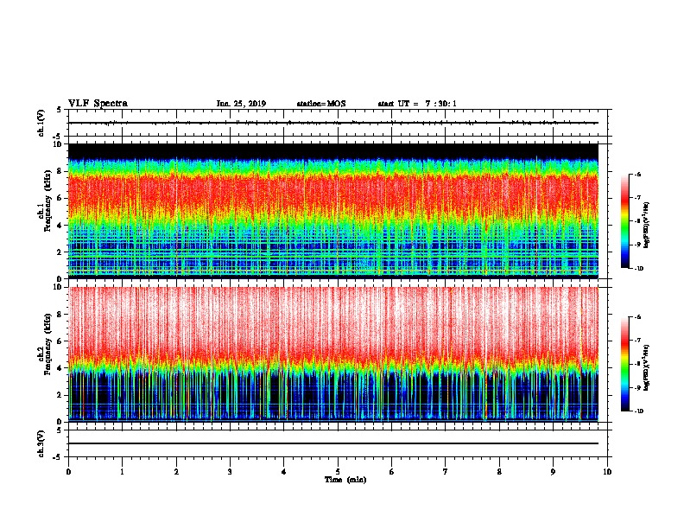The height and width of the screenshot is (529, 684).
Task: Click the "-6" label on ch.1 color bar
Action: point(637,175)
